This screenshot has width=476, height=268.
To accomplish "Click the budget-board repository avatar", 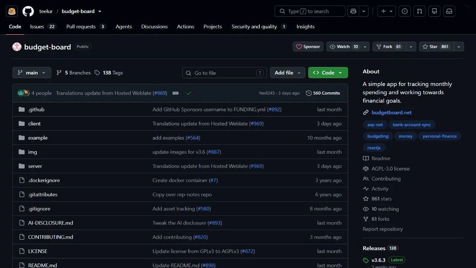I will point(17,47).
